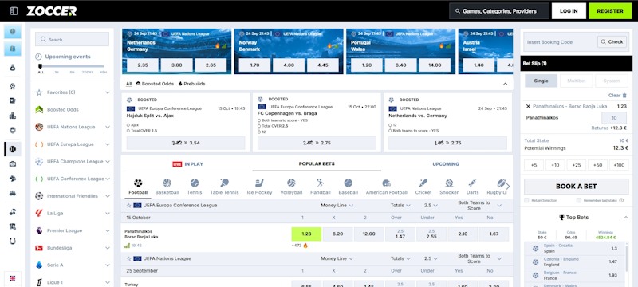
Task: Click the sidebar toggle icon beside ZOCCER logo
Action: [x=14, y=11]
